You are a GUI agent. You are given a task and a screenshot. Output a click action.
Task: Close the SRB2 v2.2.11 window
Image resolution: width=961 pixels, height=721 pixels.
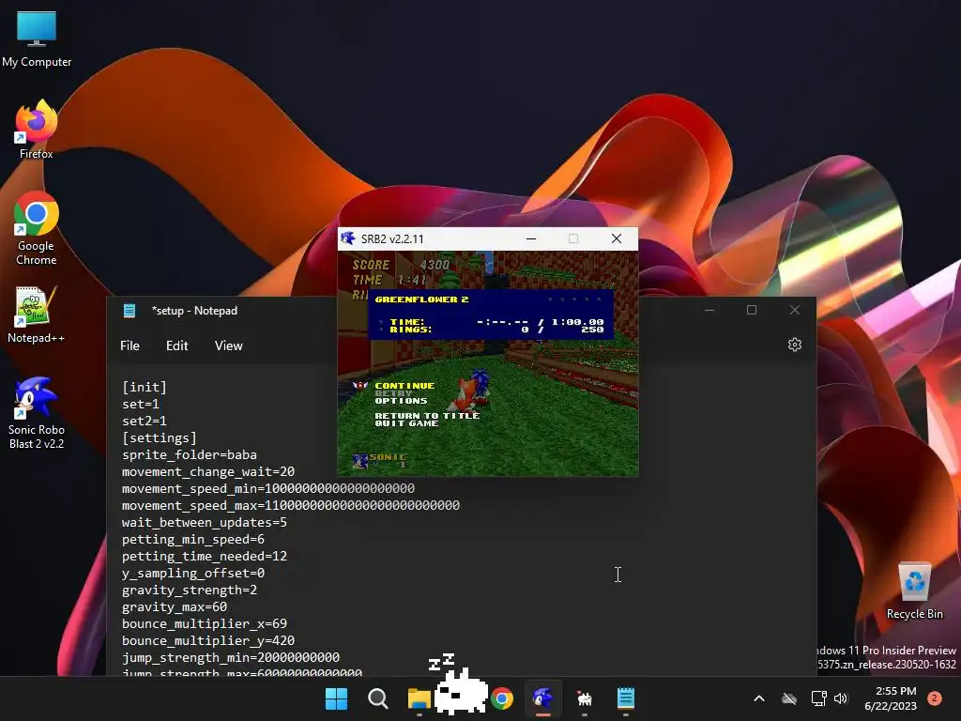pyautogui.click(x=617, y=238)
